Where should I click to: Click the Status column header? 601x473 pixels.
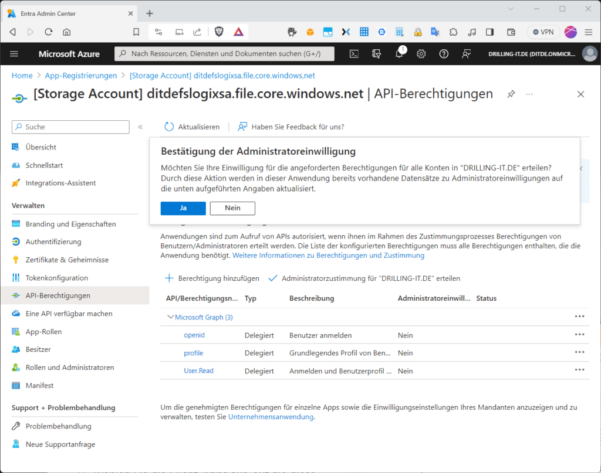(x=487, y=298)
